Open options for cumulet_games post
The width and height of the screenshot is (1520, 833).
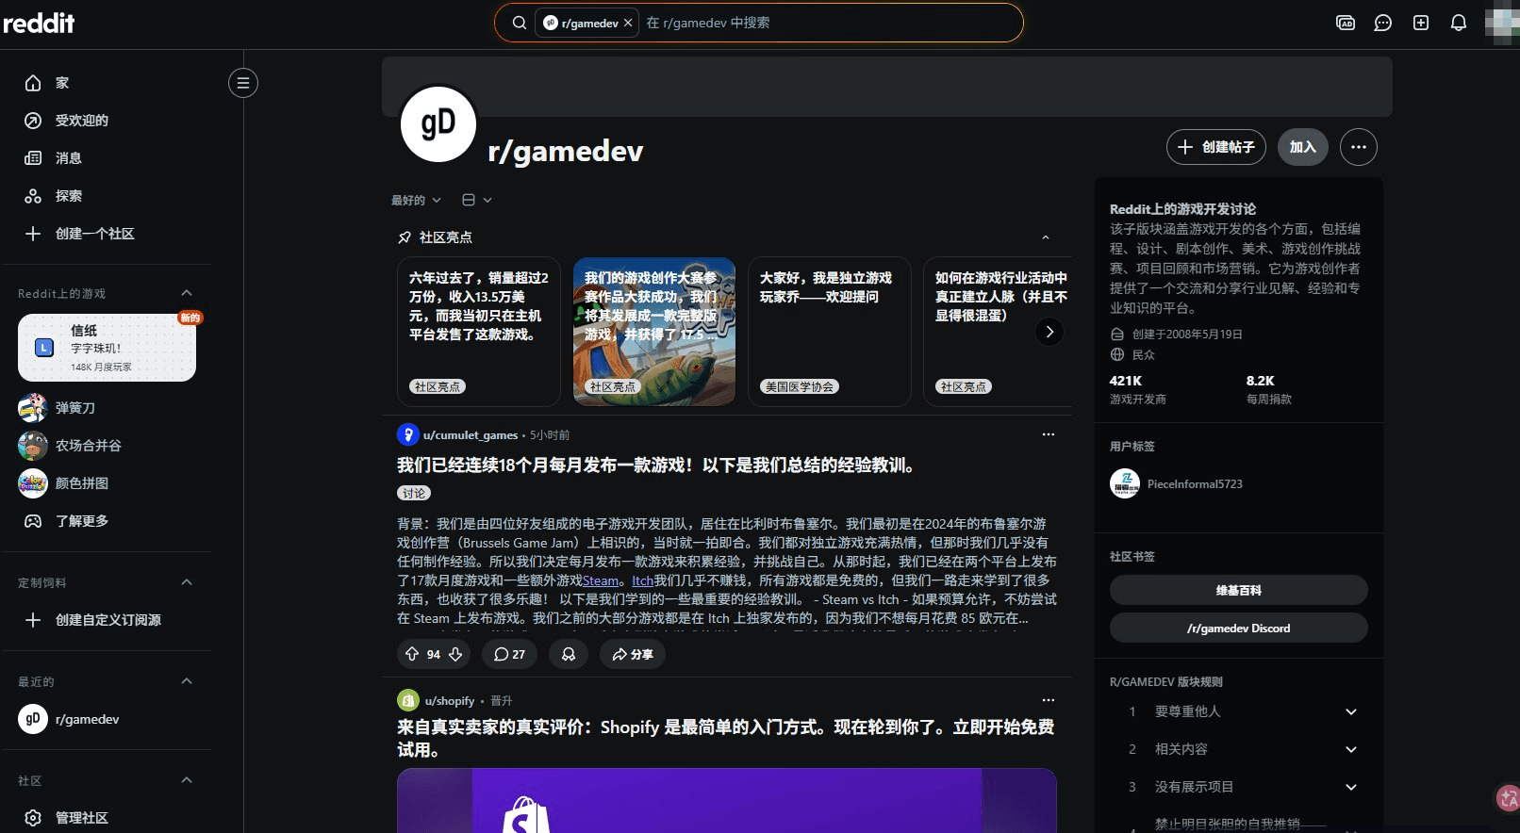1049,434
